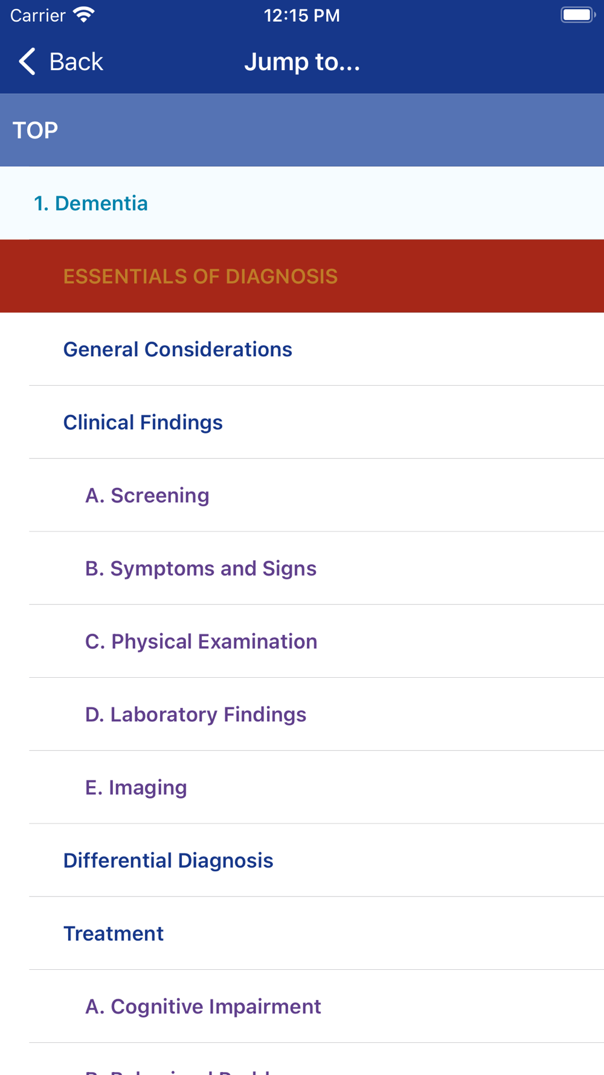The image size is (604, 1075).
Task: Tap the Wi-Fi status icon
Action: (84, 15)
